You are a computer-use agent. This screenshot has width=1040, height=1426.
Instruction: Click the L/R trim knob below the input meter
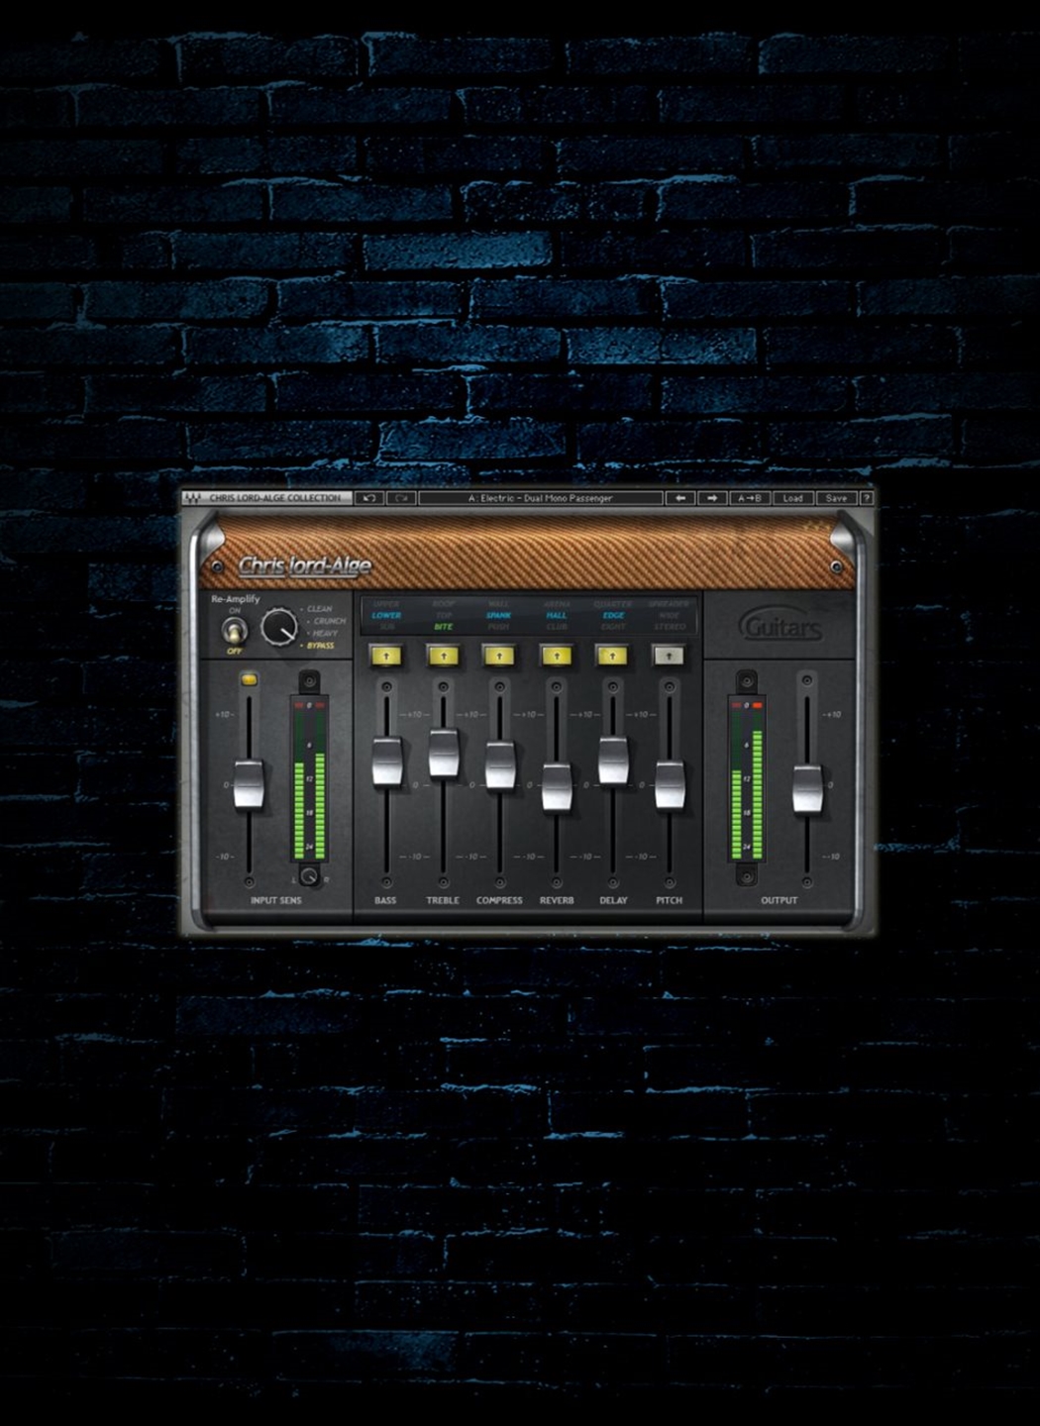tap(309, 877)
